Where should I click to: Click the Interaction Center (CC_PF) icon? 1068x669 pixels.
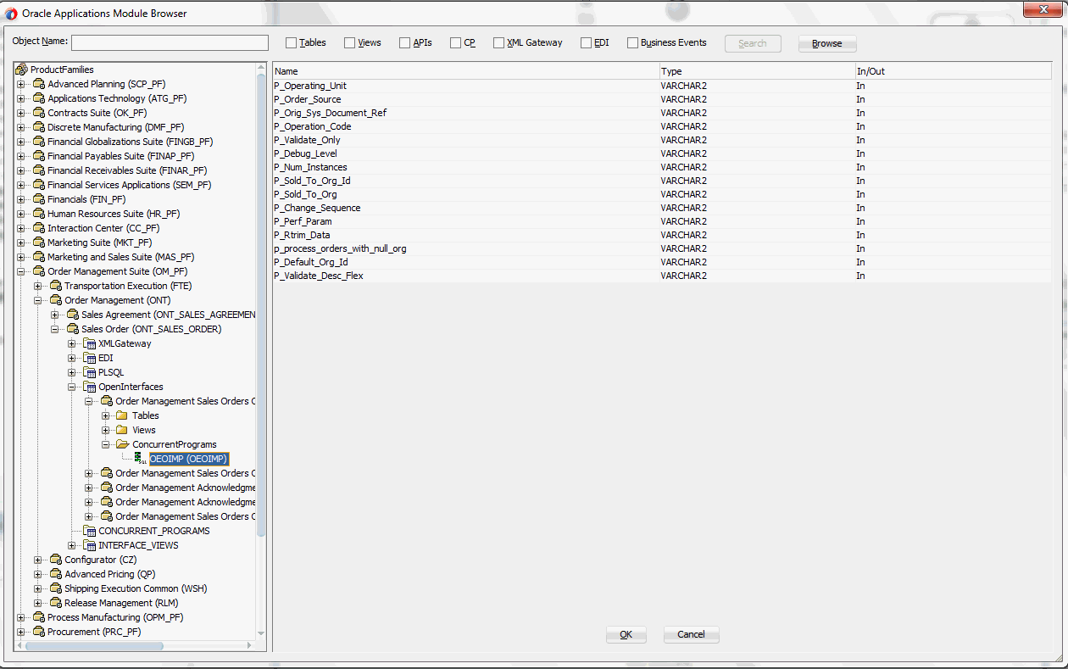tap(39, 228)
